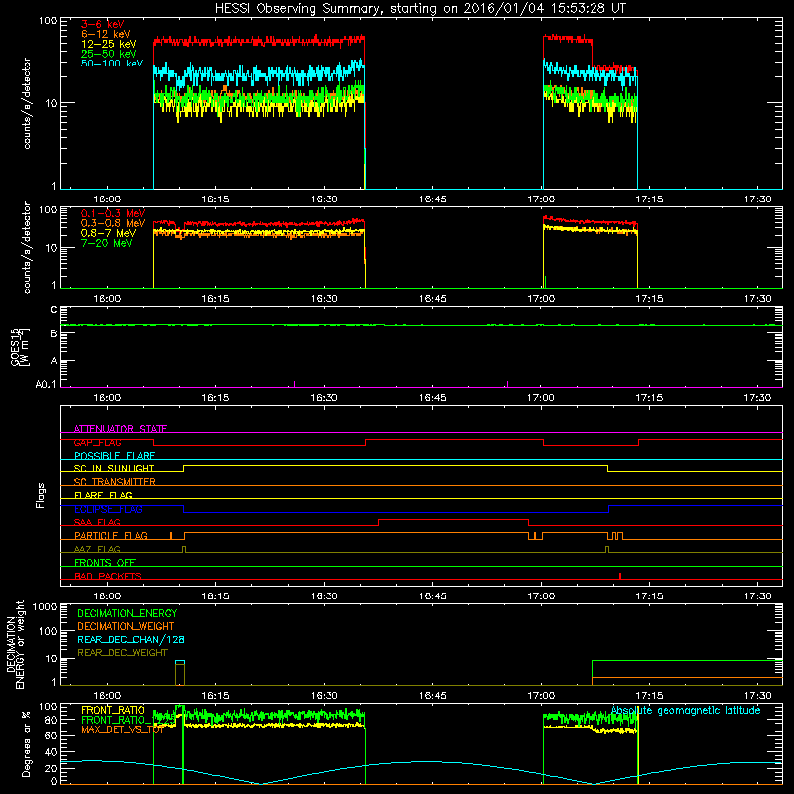Select the ECLIPSE_FLAG label
The image size is (794, 794).
[x=108, y=509]
